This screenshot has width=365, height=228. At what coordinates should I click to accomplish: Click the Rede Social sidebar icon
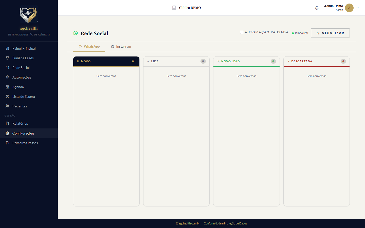(7, 68)
